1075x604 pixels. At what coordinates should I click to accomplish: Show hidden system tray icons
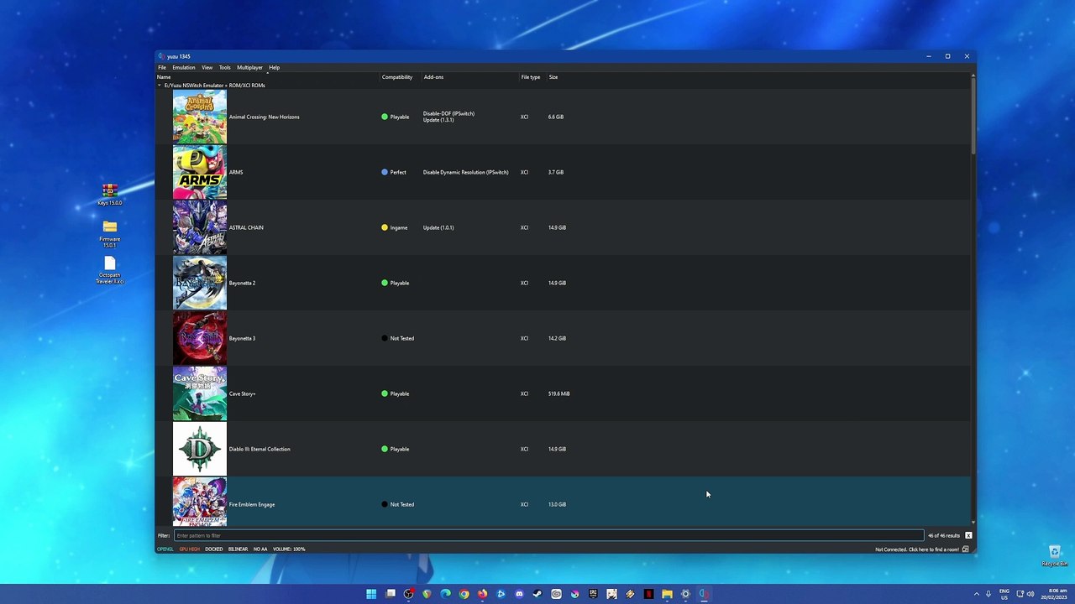[x=976, y=594]
